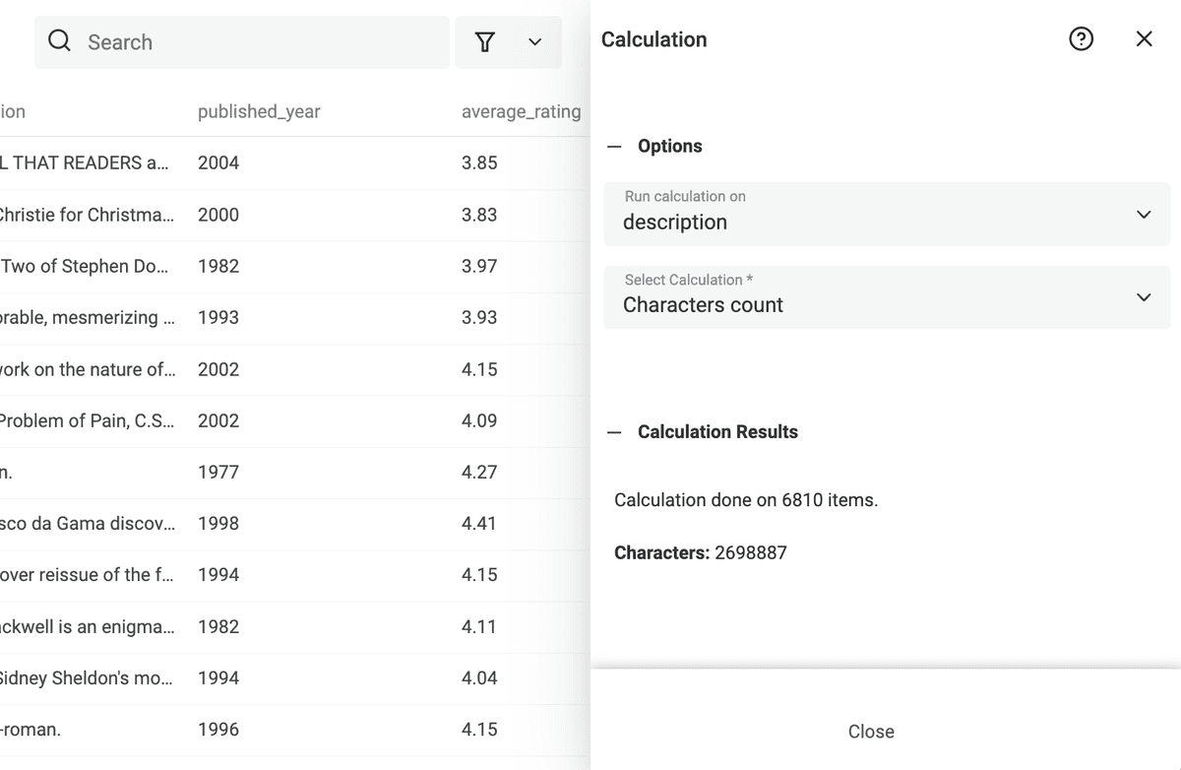The height and width of the screenshot is (770, 1181).
Task: Click the published_year column header
Action: [x=259, y=111]
